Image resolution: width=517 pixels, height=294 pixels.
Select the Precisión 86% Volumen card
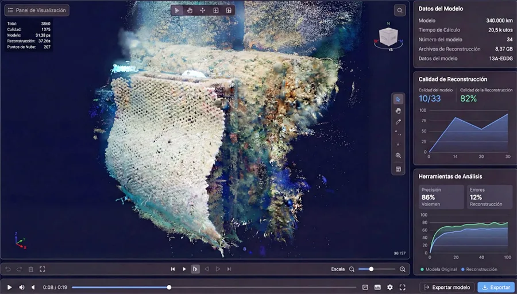pyautogui.click(x=441, y=197)
